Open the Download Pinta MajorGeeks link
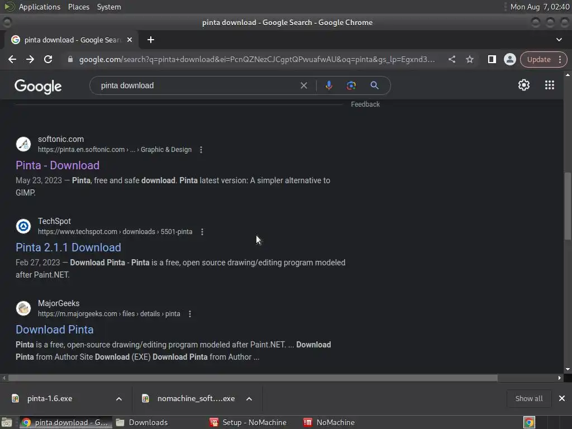The image size is (572, 429). pos(54,330)
